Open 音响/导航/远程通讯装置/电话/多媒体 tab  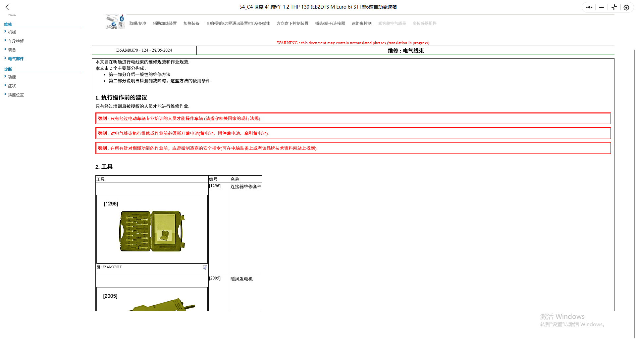tap(238, 23)
